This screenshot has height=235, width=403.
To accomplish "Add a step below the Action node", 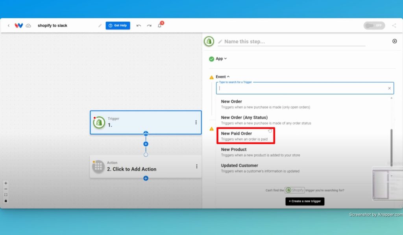I will point(146,178).
